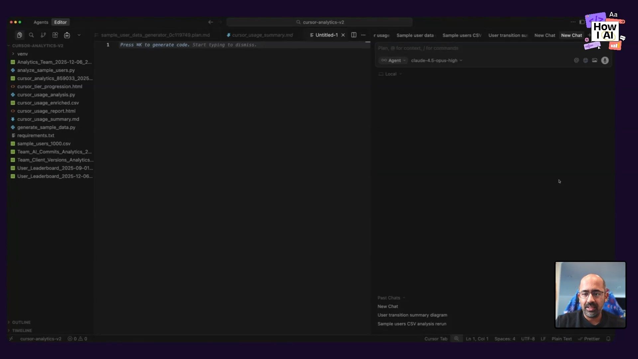Open past chat 'New Chat'
The image size is (638, 359).
pyautogui.click(x=387, y=306)
